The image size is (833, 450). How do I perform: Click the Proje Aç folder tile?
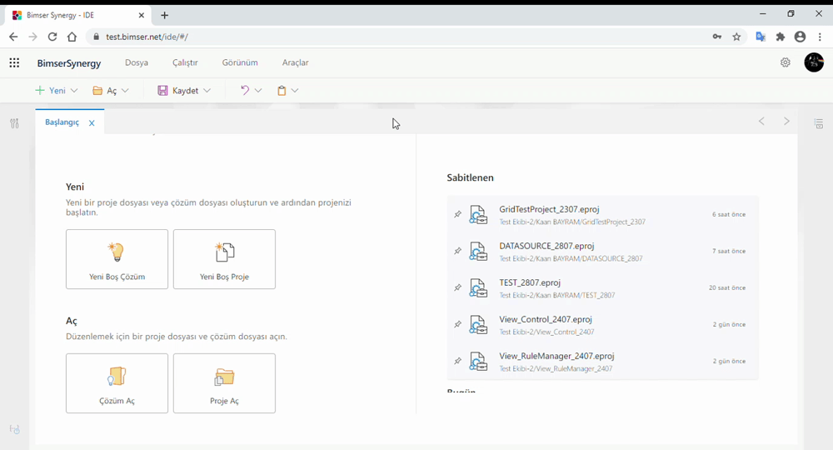coord(224,383)
